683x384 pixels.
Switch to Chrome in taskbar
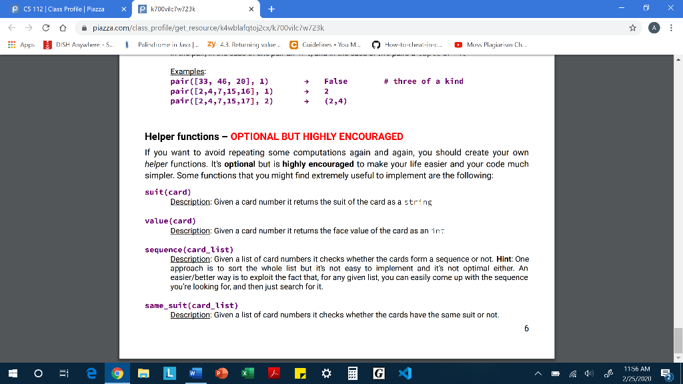[117, 373]
